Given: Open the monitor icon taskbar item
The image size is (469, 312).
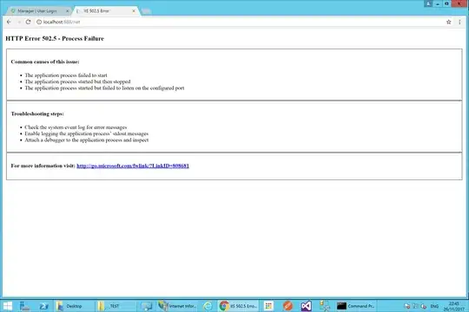Looking at the screenshot, I should pos(147,306).
